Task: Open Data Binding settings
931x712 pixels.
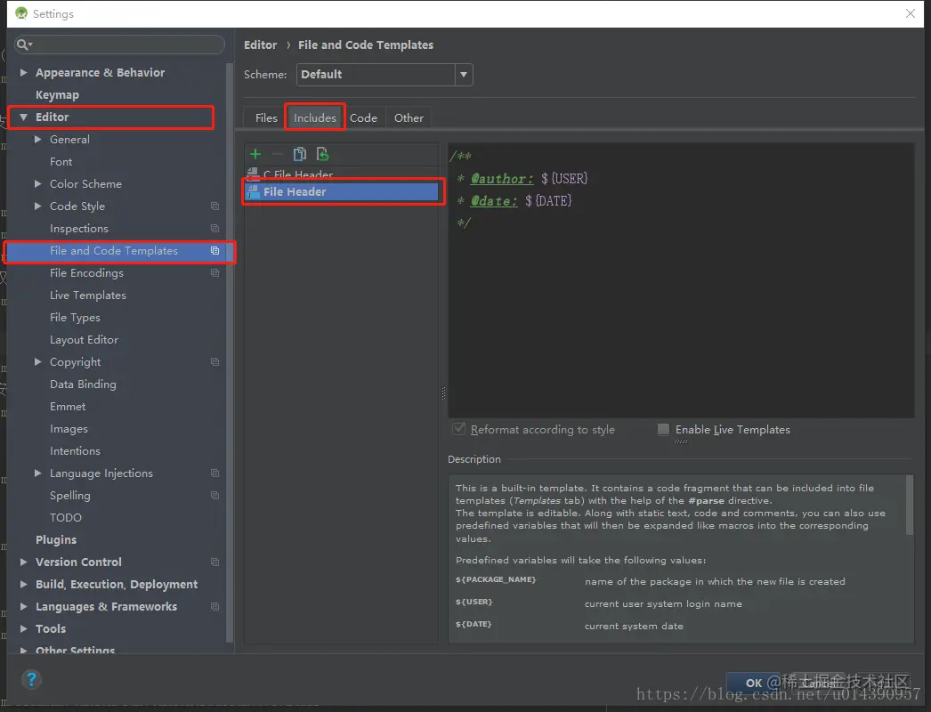Action: point(83,384)
